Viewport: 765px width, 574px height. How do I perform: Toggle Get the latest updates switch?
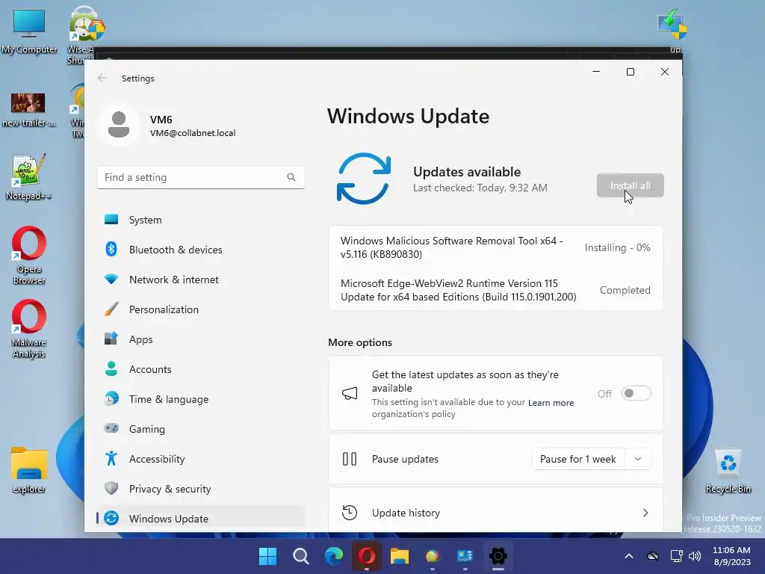point(636,393)
